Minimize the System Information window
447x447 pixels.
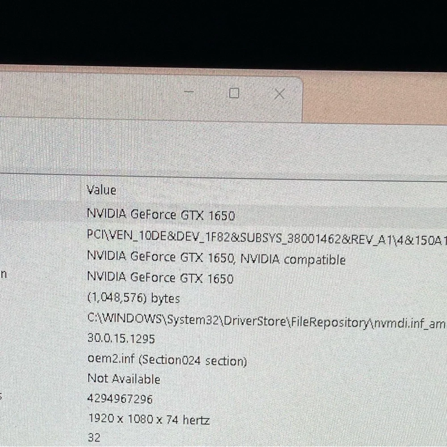(189, 92)
